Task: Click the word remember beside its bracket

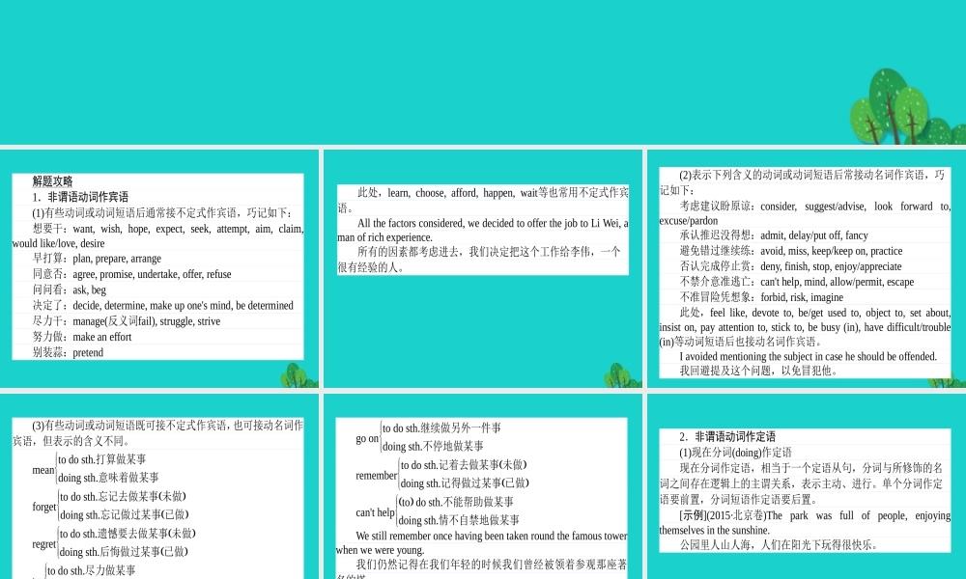Action: (377, 476)
